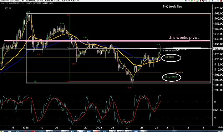
Task: Select the 1700.00 price axis label
Action: (x=218, y=80)
